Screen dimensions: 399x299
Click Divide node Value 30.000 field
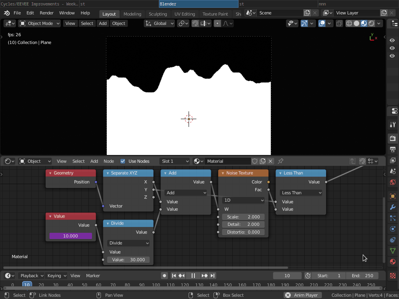pos(128,260)
